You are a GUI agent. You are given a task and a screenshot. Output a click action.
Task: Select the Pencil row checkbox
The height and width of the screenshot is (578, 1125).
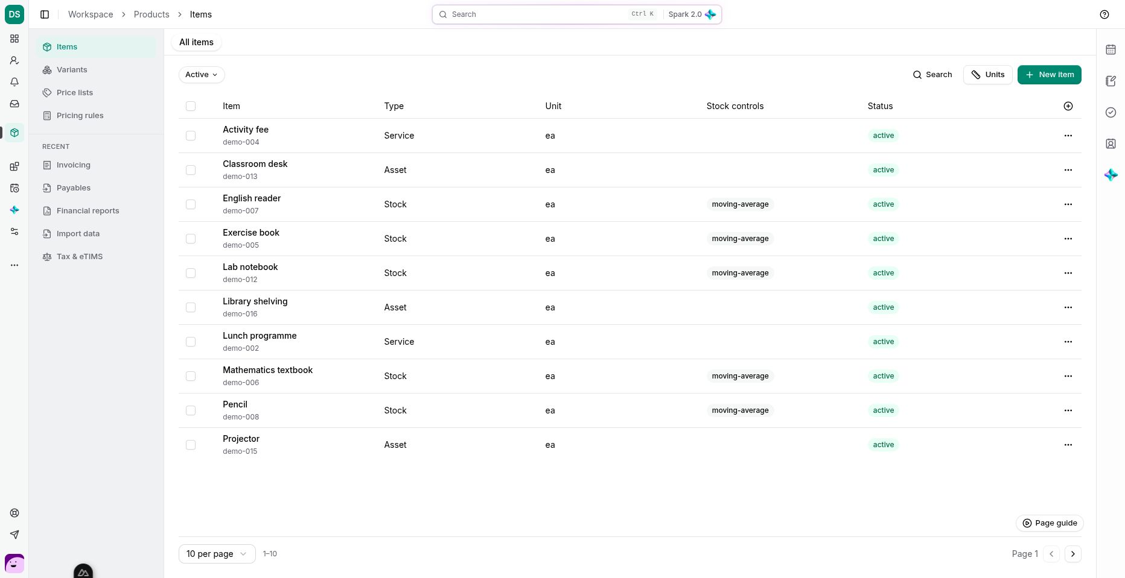[x=191, y=410]
